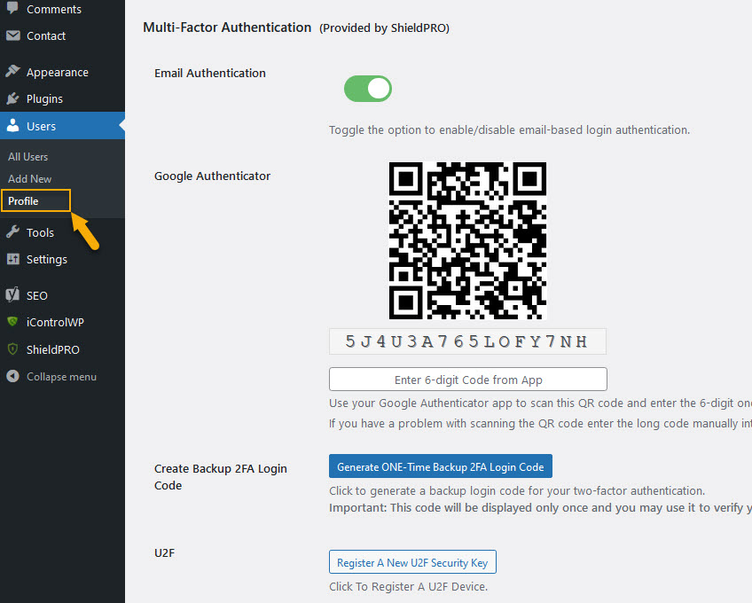The width and height of the screenshot is (752, 603).
Task: Click the Multi-Factor Authentication heading
Action: pyautogui.click(x=227, y=27)
